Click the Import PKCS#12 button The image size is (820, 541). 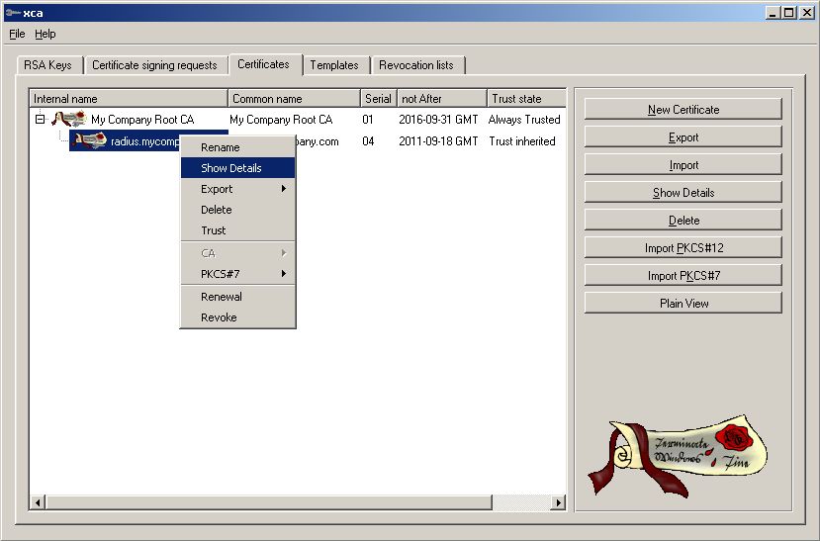click(x=683, y=248)
